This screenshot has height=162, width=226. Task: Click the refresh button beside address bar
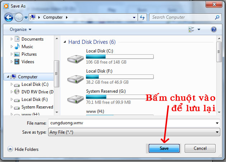pos(142,17)
